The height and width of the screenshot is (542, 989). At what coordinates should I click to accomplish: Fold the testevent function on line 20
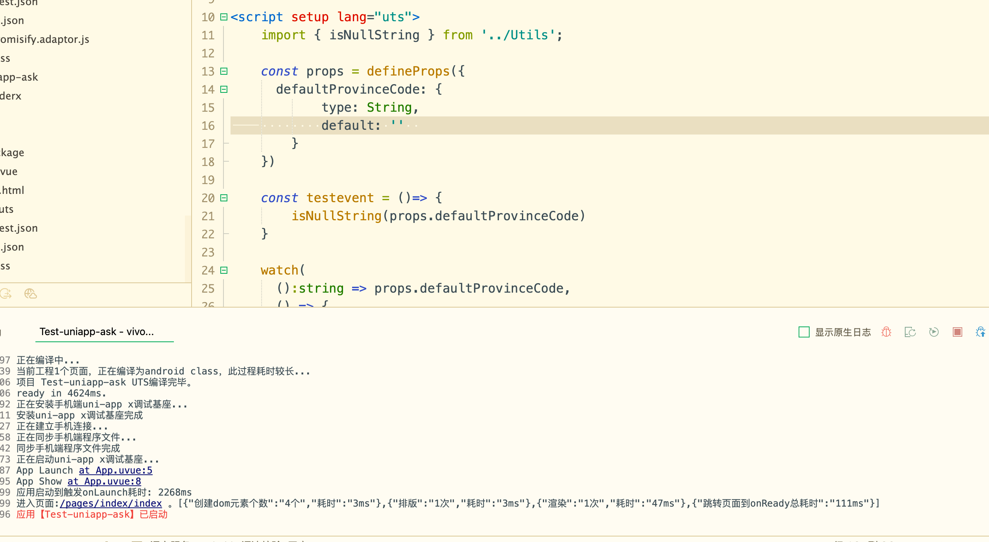tap(224, 198)
